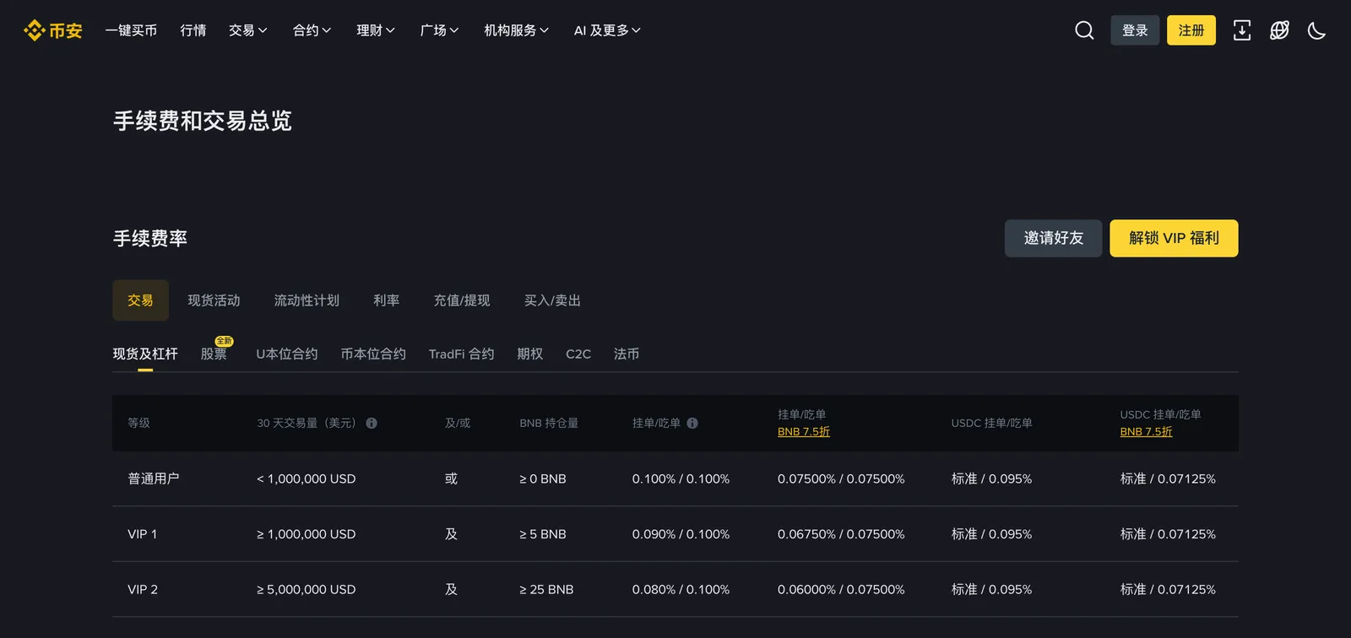Select the 交易 fee tab
This screenshot has height=638, width=1351.
[x=140, y=300]
